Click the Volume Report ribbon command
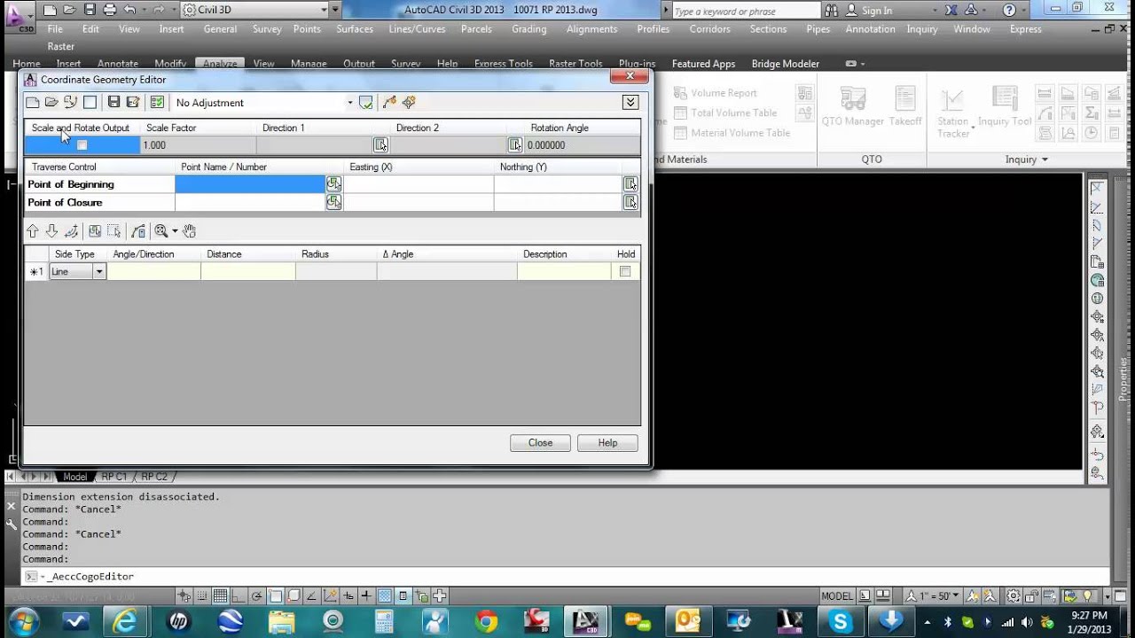Image resolution: width=1135 pixels, height=638 pixels. (716, 93)
